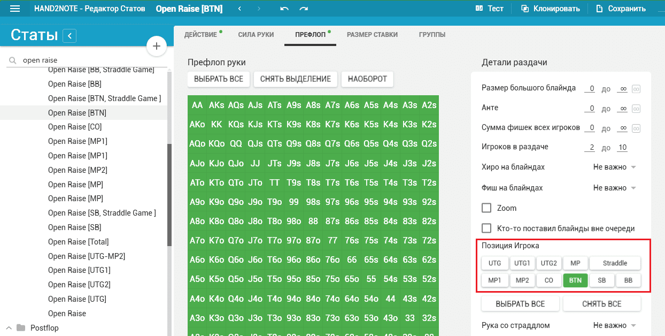Viewport: 665px width, 336px height.
Task: Check 'Кто-то поставил блайнды вне очереди'
Action: click(x=486, y=228)
